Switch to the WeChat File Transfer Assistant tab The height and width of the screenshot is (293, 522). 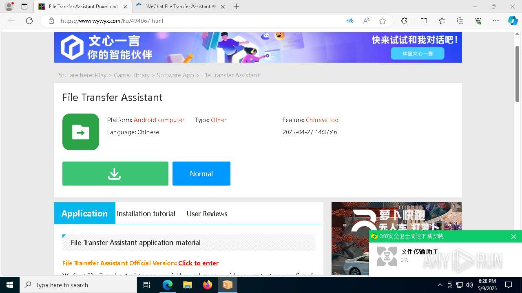(x=181, y=7)
